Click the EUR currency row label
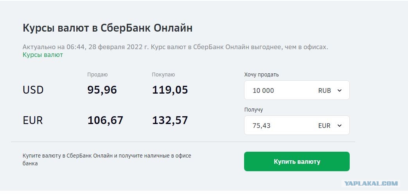 pos(33,121)
